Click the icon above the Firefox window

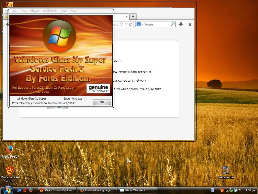click(x=10, y=5)
